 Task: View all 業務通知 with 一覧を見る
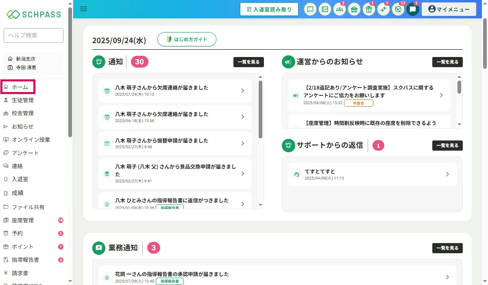(447, 248)
